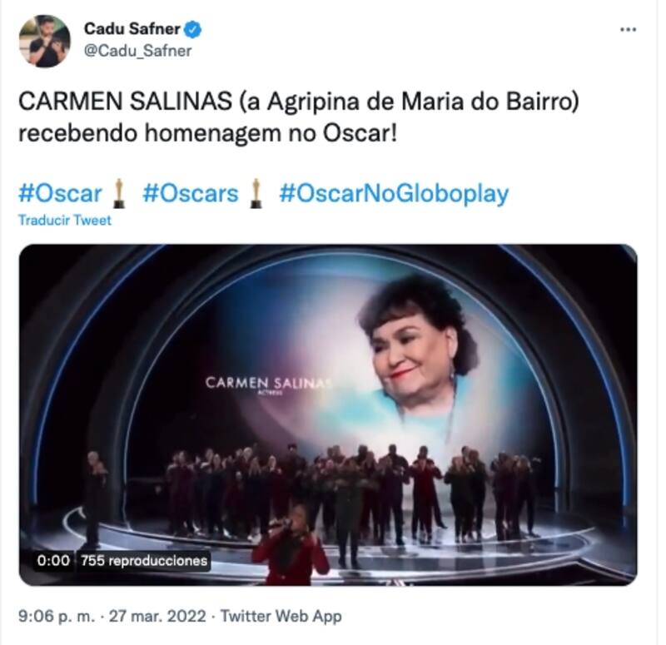Open the Cadu Safner display name link
This screenshot has width=666, height=645.
[132, 30]
